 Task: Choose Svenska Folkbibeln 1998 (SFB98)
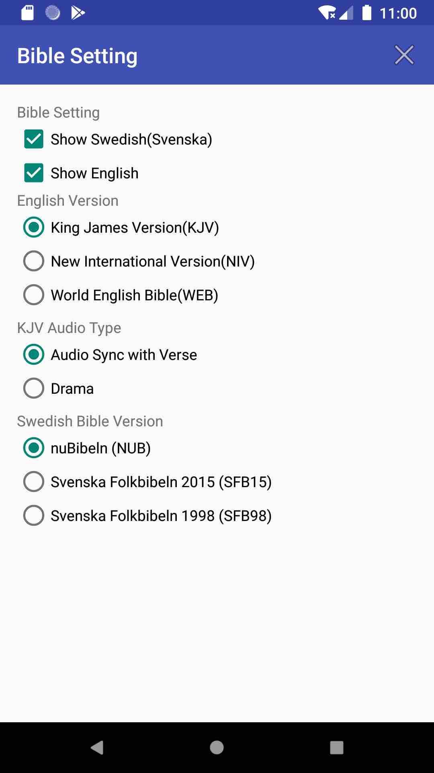click(147, 516)
